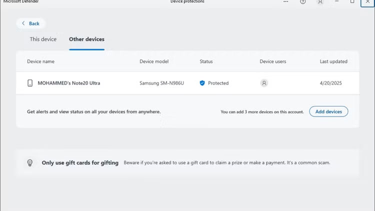Open the three-dot more options menu
The width and height of the screenshot is (375, 211).
(x=286, y=1)
